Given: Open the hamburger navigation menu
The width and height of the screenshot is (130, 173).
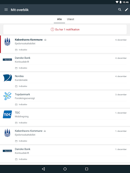Looking at the screenshot, I should click(x=6, y=10).
